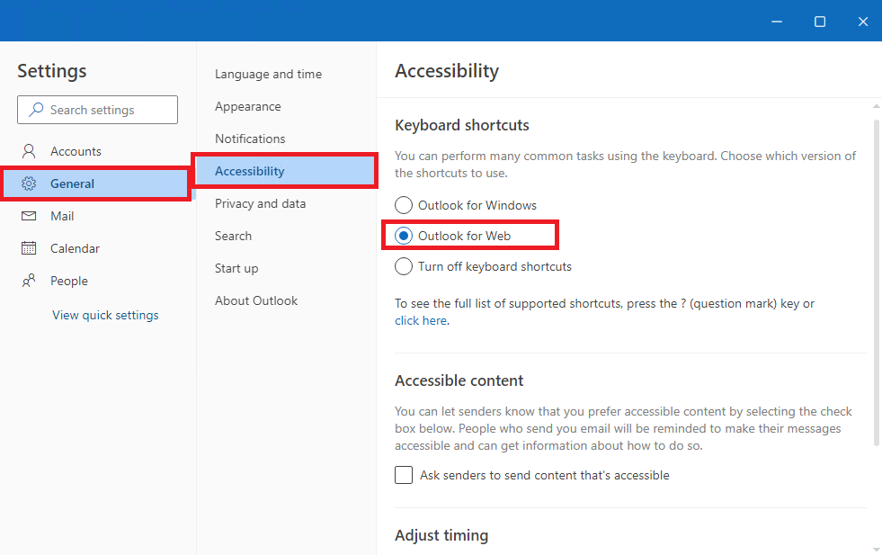Close the Settings window
Image resolution: width=882 pixels, height=555 pixels.
[863, 22]
